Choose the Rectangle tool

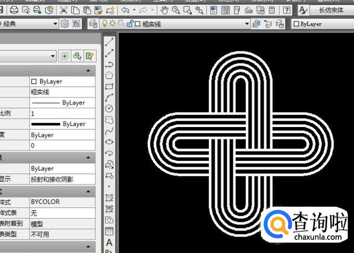click(x=109, y=86)
